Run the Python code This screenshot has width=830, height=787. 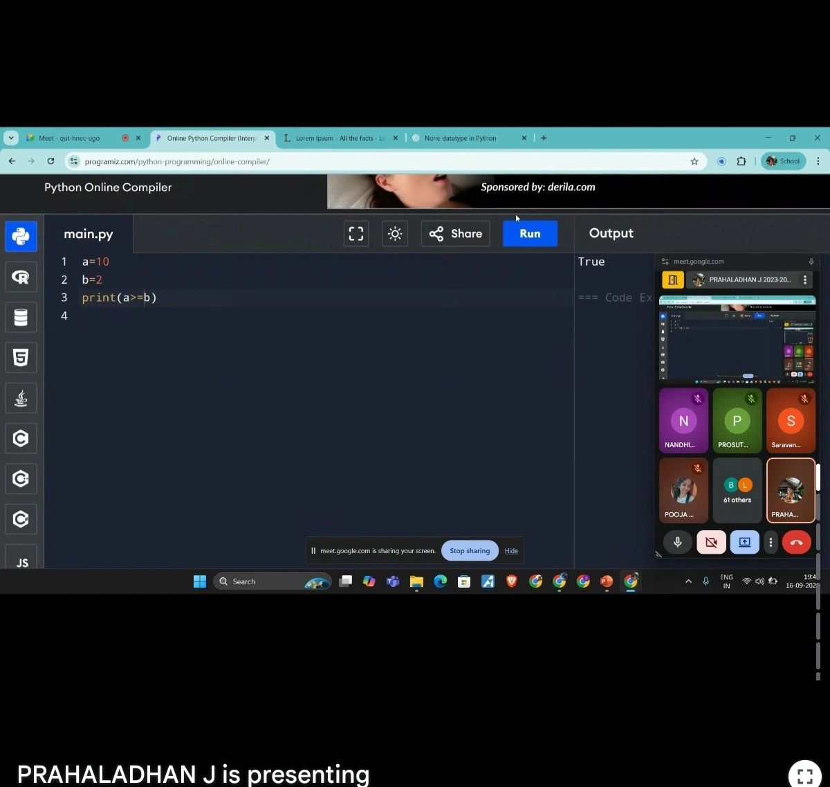tap(530, 234)
